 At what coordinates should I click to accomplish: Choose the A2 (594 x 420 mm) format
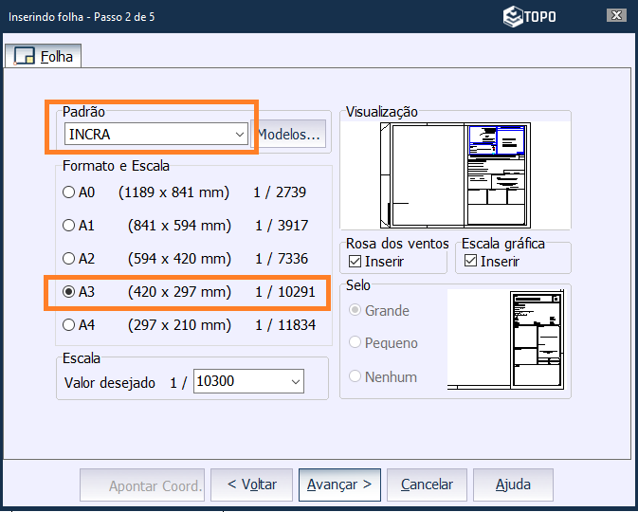pos(68,259)
